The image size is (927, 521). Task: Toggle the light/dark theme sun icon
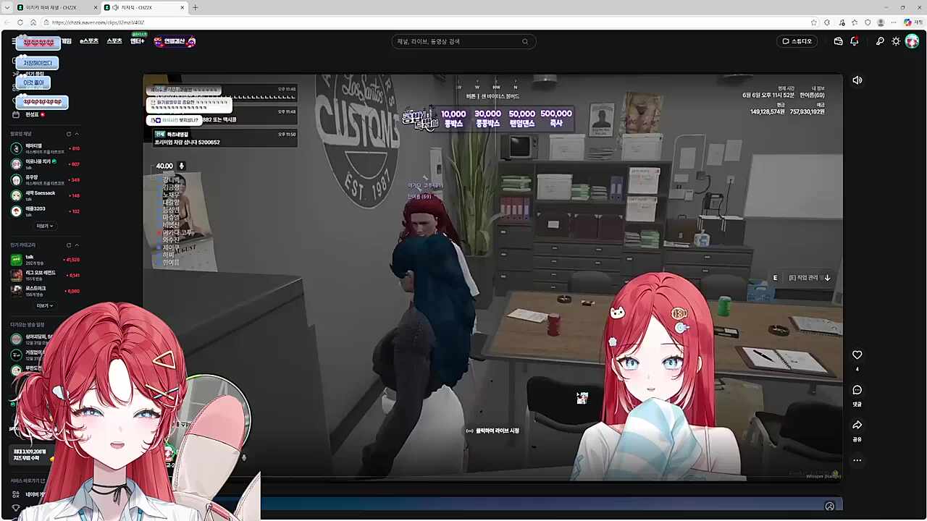[x=896, y=41]
